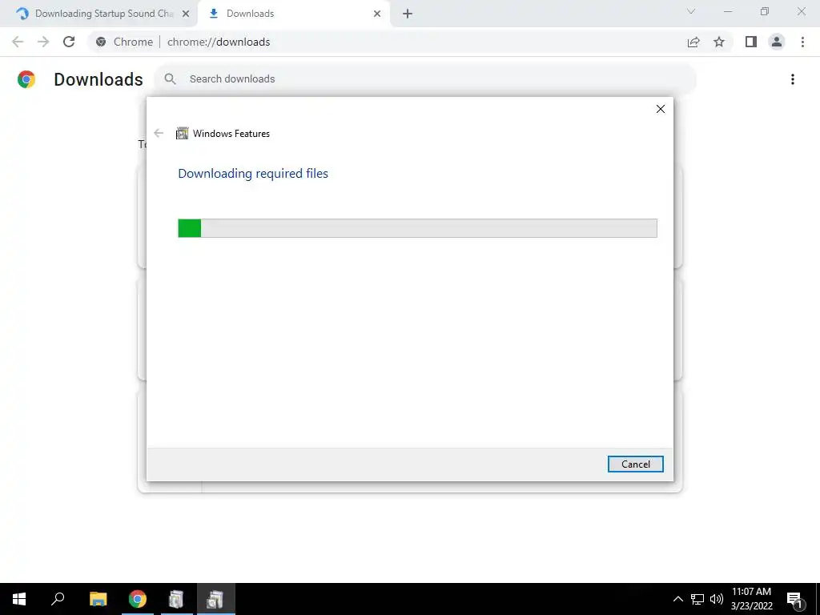Click the download progress bar
The width and height of the screenshot is (820, 615).
point(417,228)
